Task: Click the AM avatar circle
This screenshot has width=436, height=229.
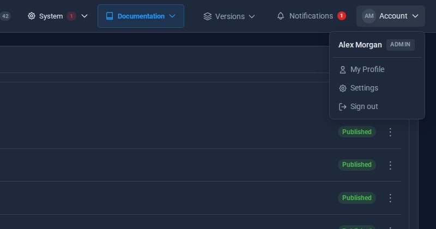Action: click(x=369, y=16)
